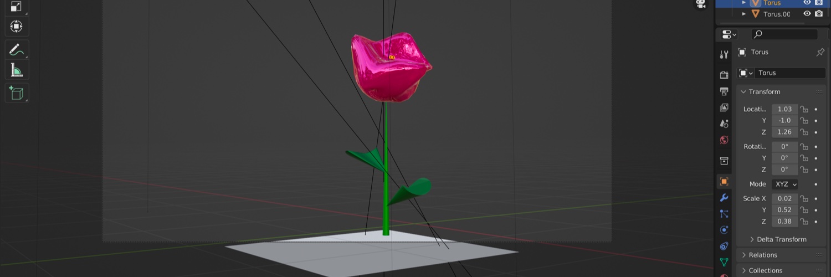Lock the Location Y value
This screenshot has height=277, width=831.
point(804,121)
